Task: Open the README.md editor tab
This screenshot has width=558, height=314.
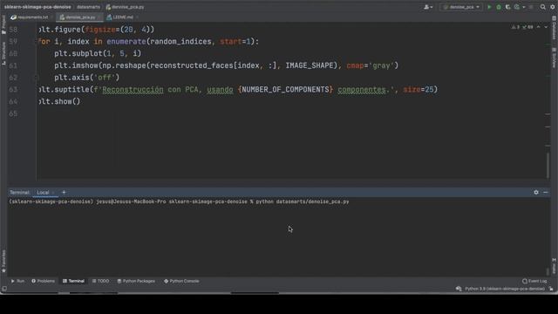Action: point(120,17)
